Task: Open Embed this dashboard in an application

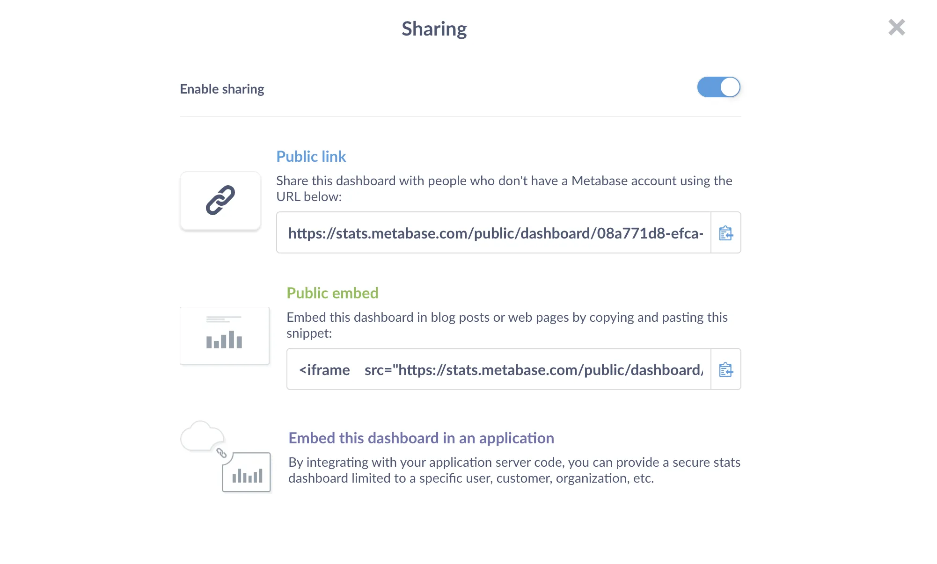Action: pos(421,438)
